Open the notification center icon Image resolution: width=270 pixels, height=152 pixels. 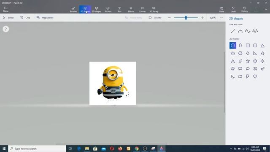point(265,149)
